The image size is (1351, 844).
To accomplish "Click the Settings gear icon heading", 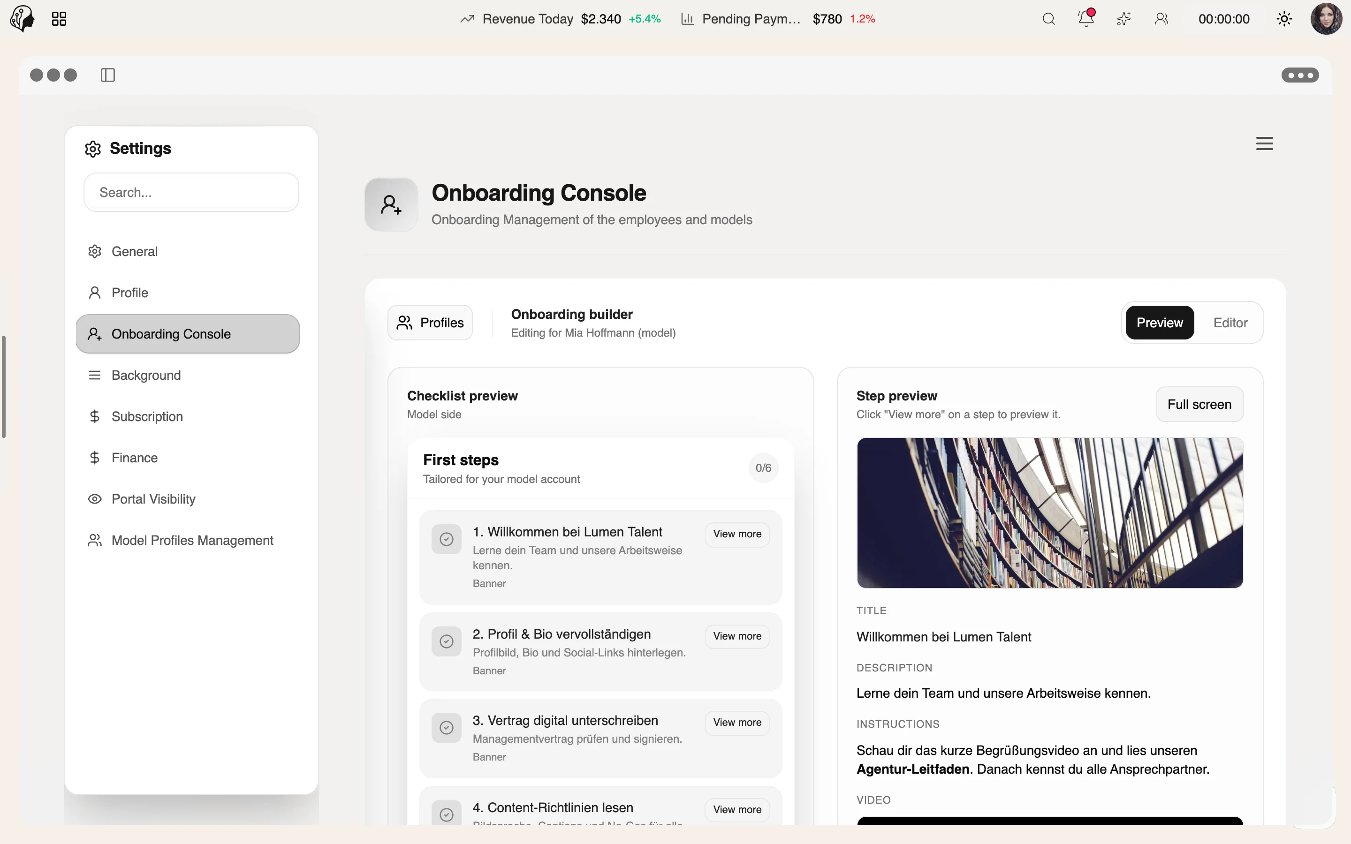I will click(x=93, y=149).
